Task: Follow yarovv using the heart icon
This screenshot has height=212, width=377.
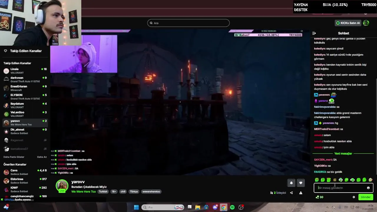Action: pos(301,183)
